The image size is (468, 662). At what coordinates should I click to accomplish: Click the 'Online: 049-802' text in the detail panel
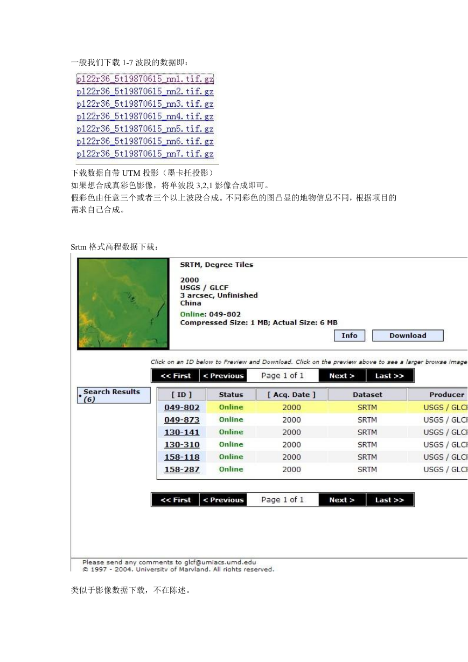click(x=211, y=314)
